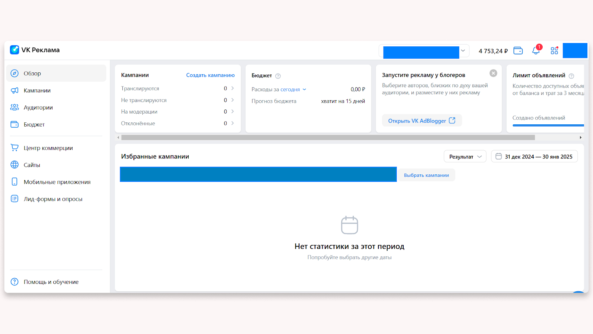
Task: Click the Центр коммерции cart icon
Action: pos(14,148)
